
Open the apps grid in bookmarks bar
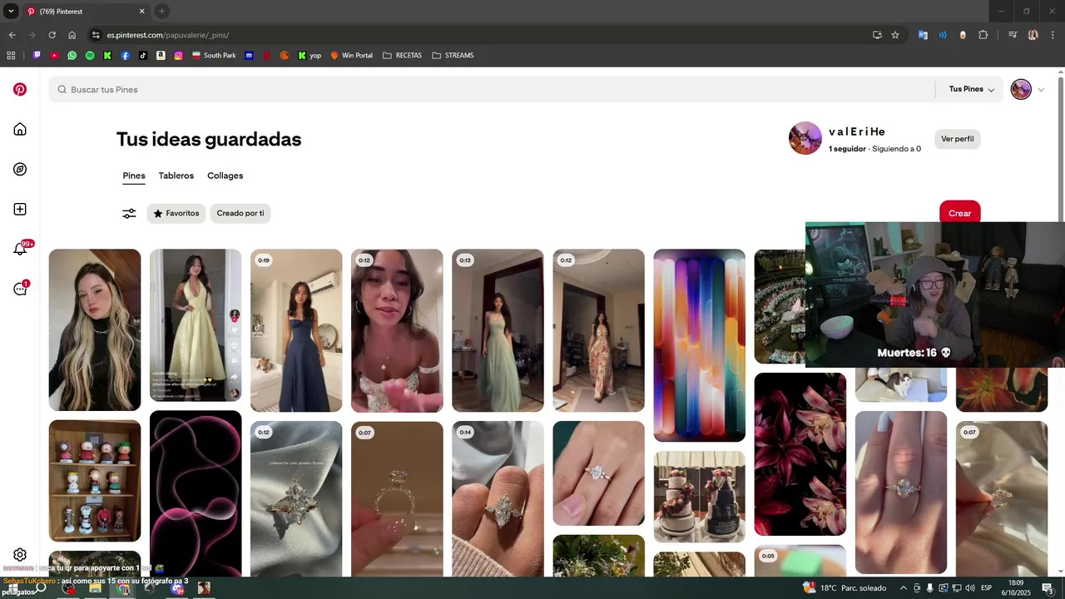click(11, 56)
